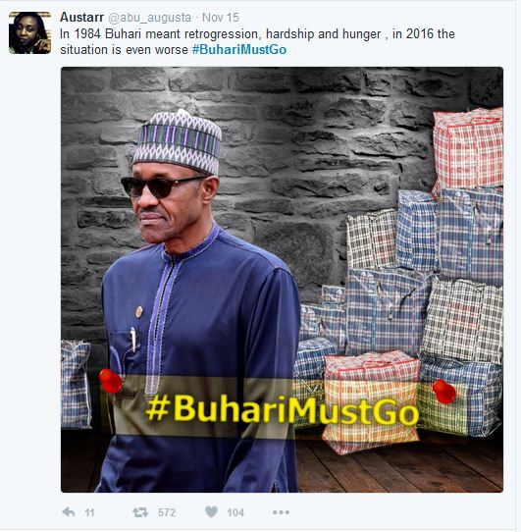The width and height of the screenshot is (521, 532).
Task: Retweet this post using the retweet icon
Action: (140, 512)
